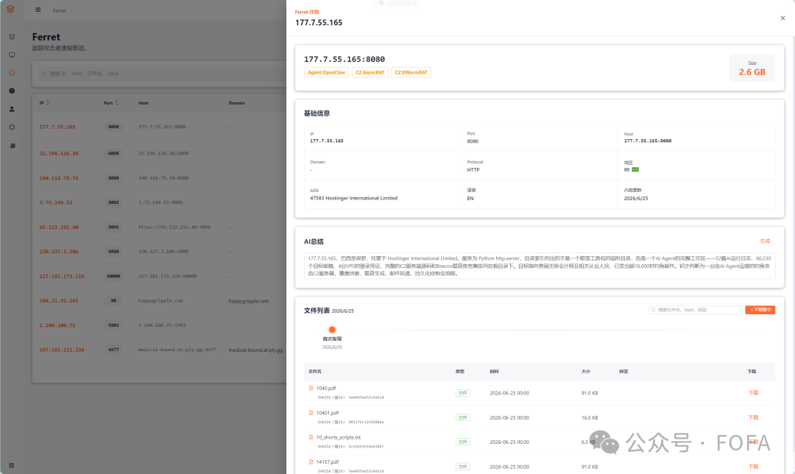The width and height of the screenshot is (795, 474).
Task: Open the chip icon in the sidebar
Action: [12, 127]
